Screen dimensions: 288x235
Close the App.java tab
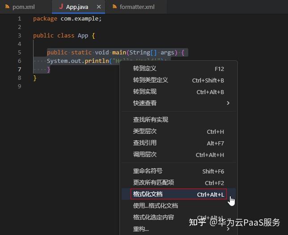click(99, 7)
